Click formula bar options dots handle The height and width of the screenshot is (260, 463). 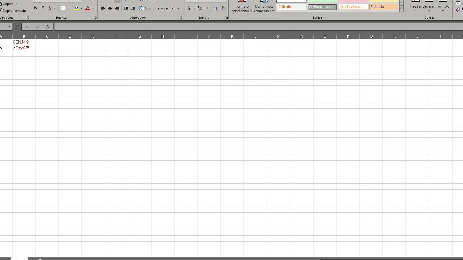click(17, 27)
